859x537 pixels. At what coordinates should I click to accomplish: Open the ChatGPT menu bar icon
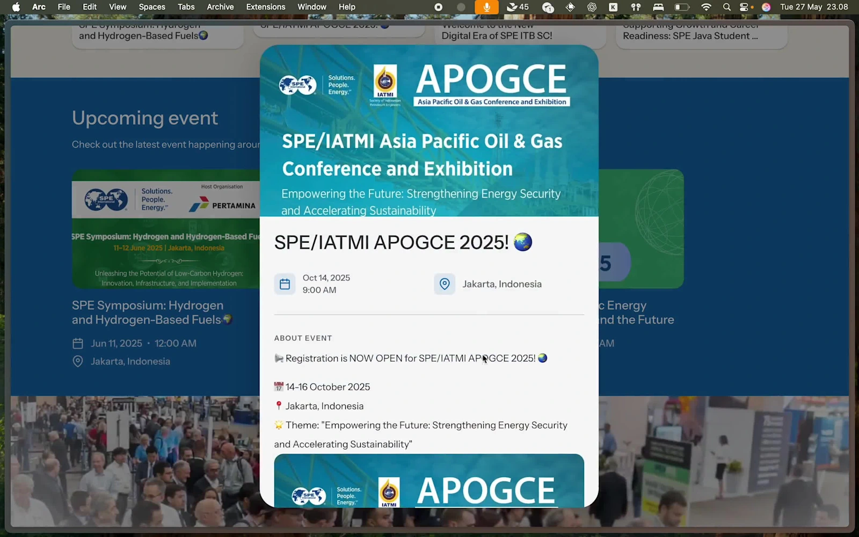click(592, 7)
